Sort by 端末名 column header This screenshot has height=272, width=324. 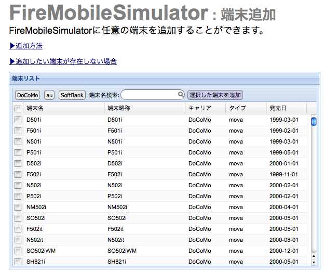click(64, 108)
